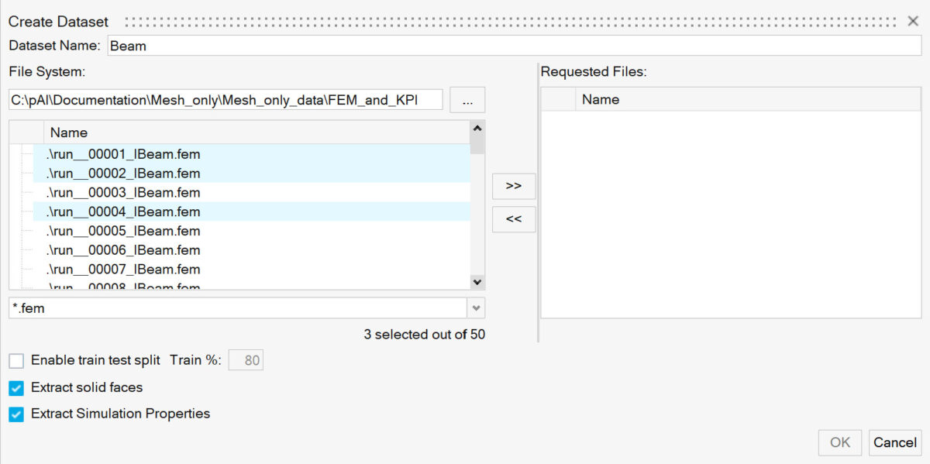
Task: Click the add files >> arrow button
Action: pos(513,186)
